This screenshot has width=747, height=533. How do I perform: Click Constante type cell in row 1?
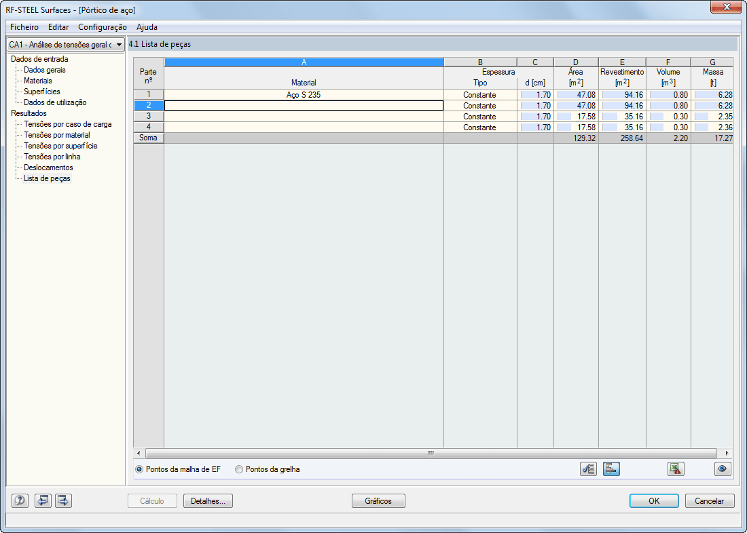[x=480, y=95]
